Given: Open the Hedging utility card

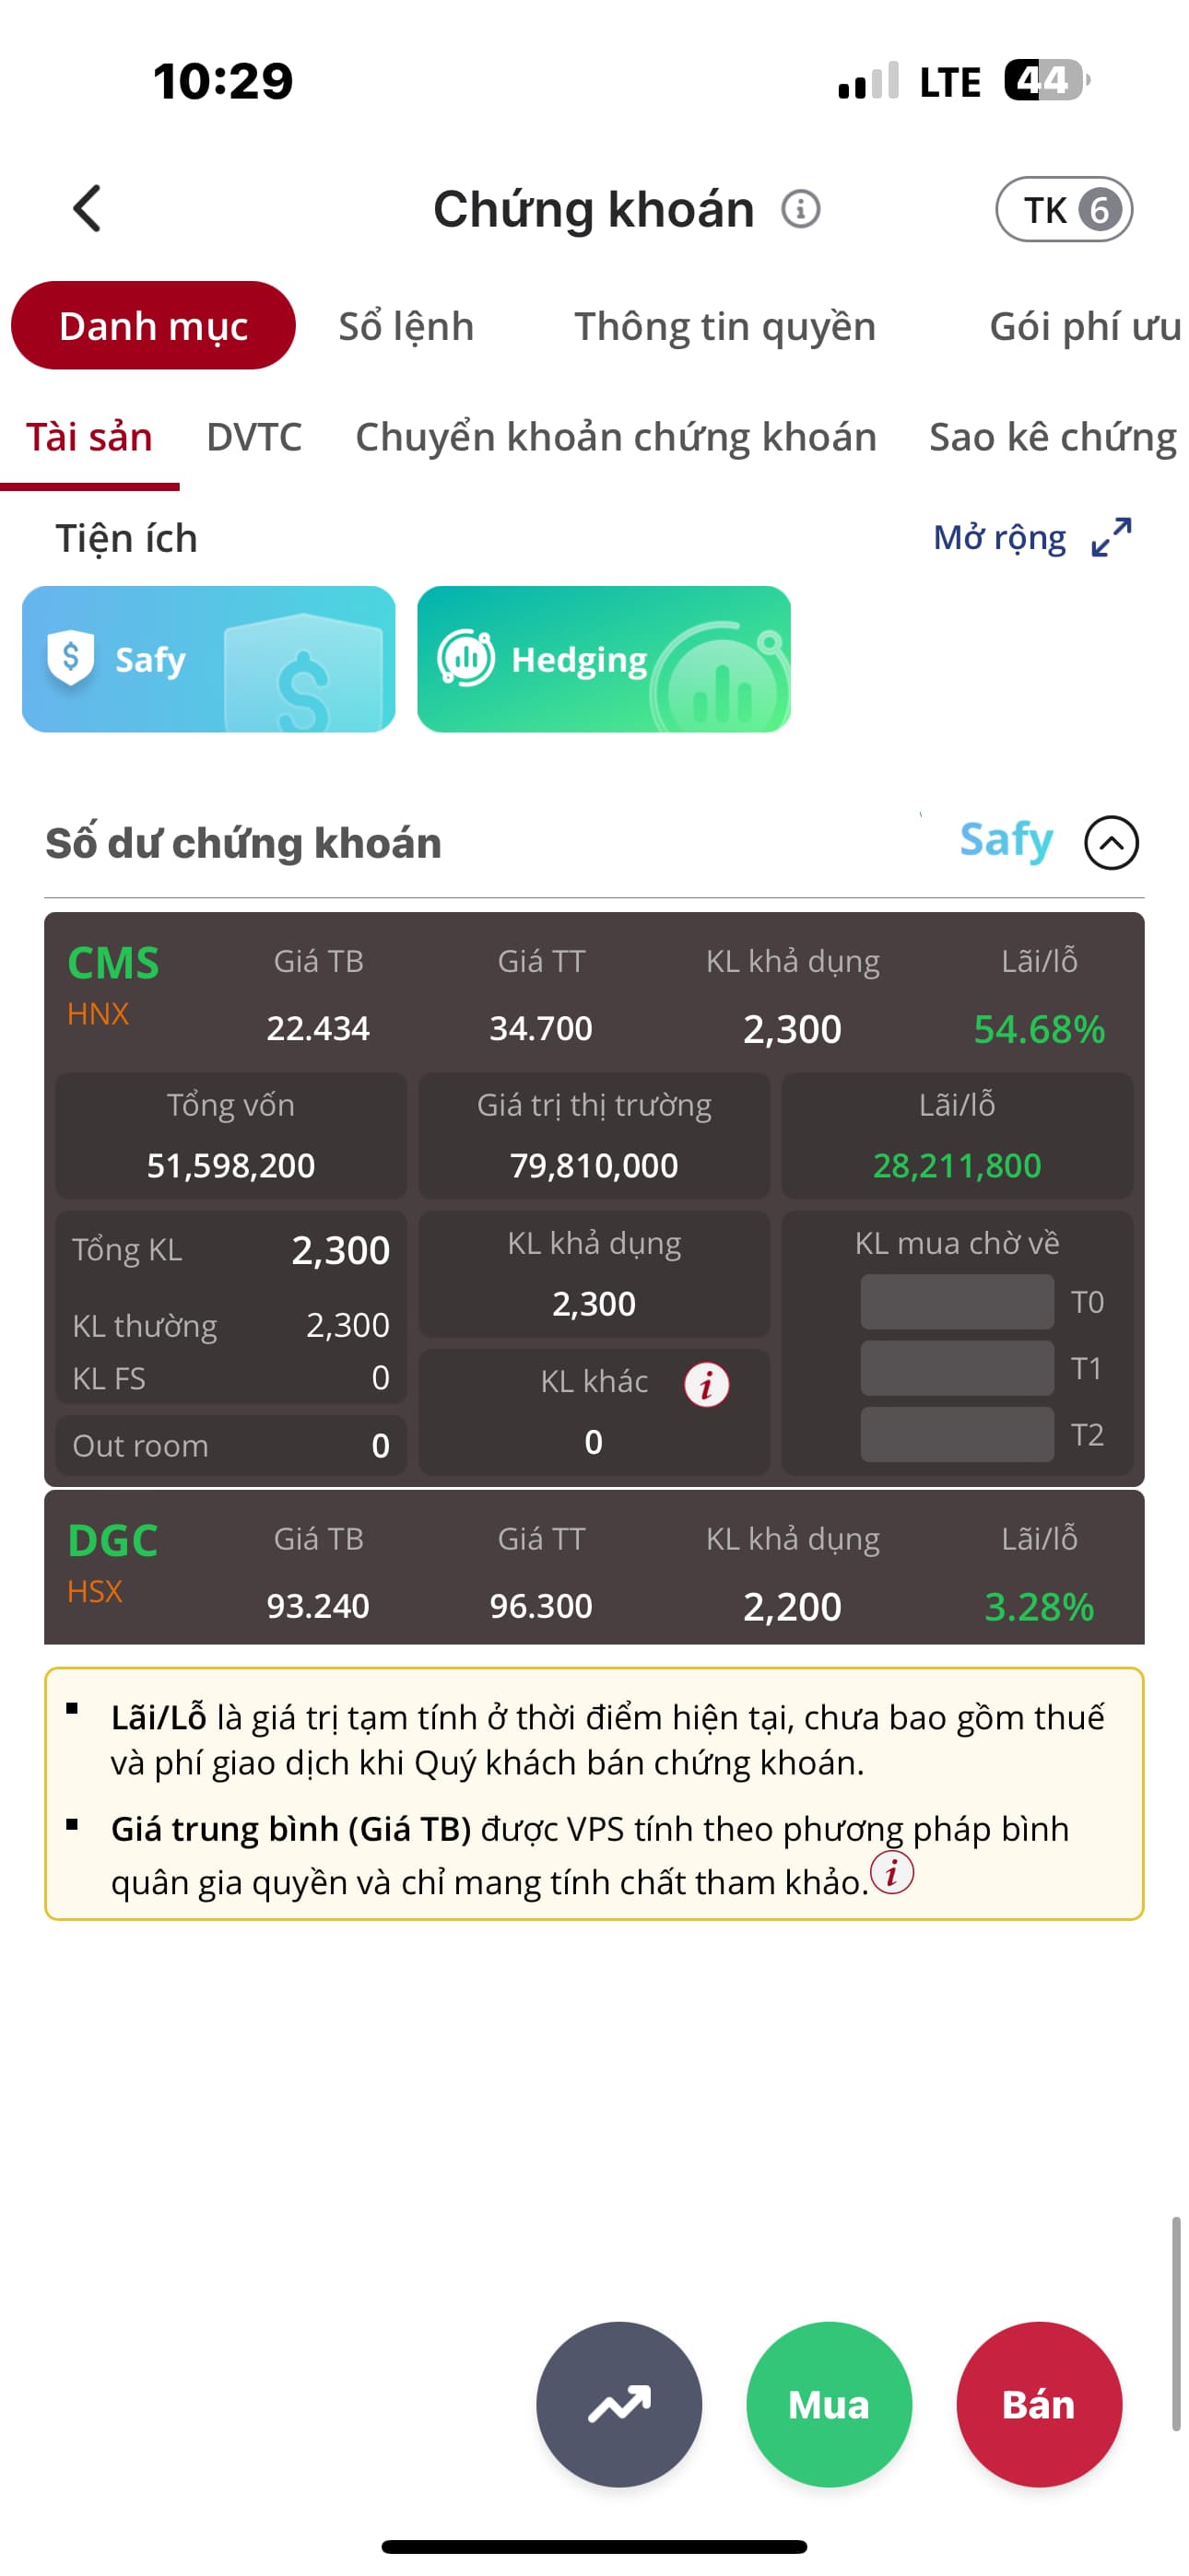Looking at the screenshot, I should pos(604,659).
